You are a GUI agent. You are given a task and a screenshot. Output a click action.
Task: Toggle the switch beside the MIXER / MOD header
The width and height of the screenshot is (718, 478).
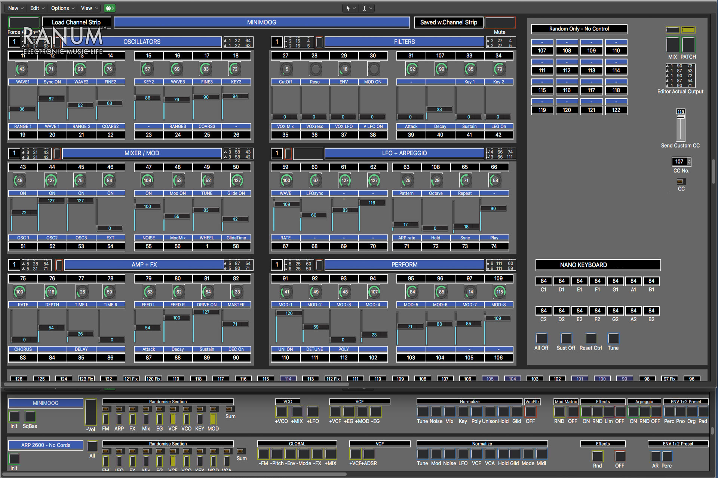tap(57, 153)
